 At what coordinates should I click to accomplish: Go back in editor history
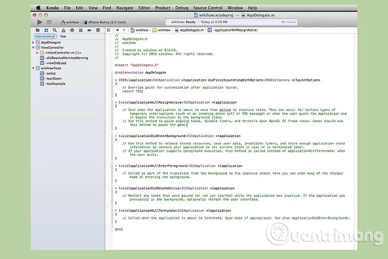coord(117,30)
